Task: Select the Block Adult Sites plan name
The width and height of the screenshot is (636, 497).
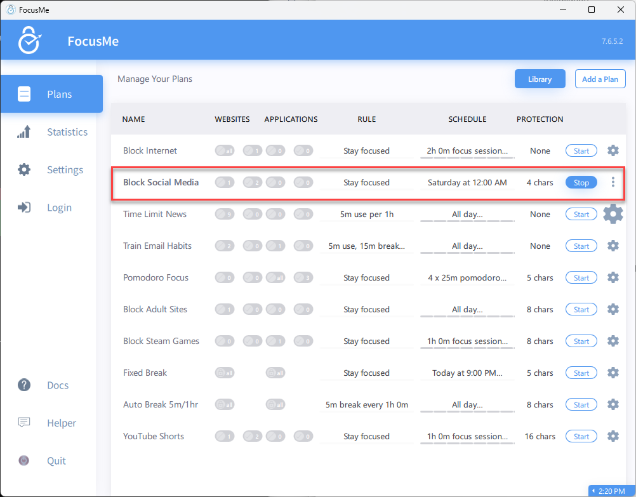Action: [155, 309]
